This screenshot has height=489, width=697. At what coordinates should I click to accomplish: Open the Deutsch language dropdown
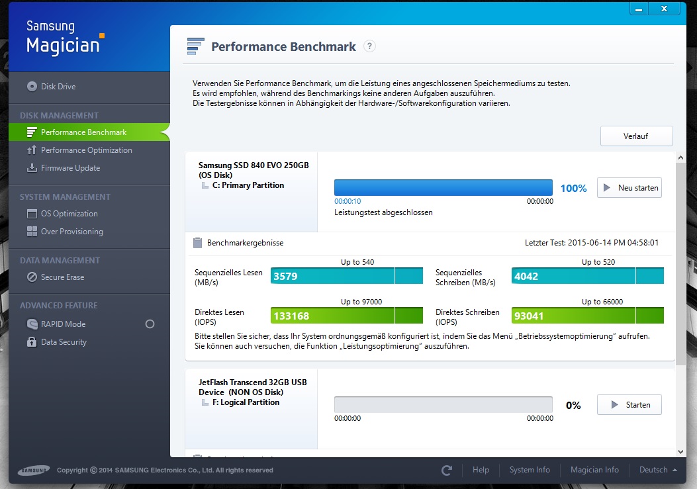click(658, 469)
